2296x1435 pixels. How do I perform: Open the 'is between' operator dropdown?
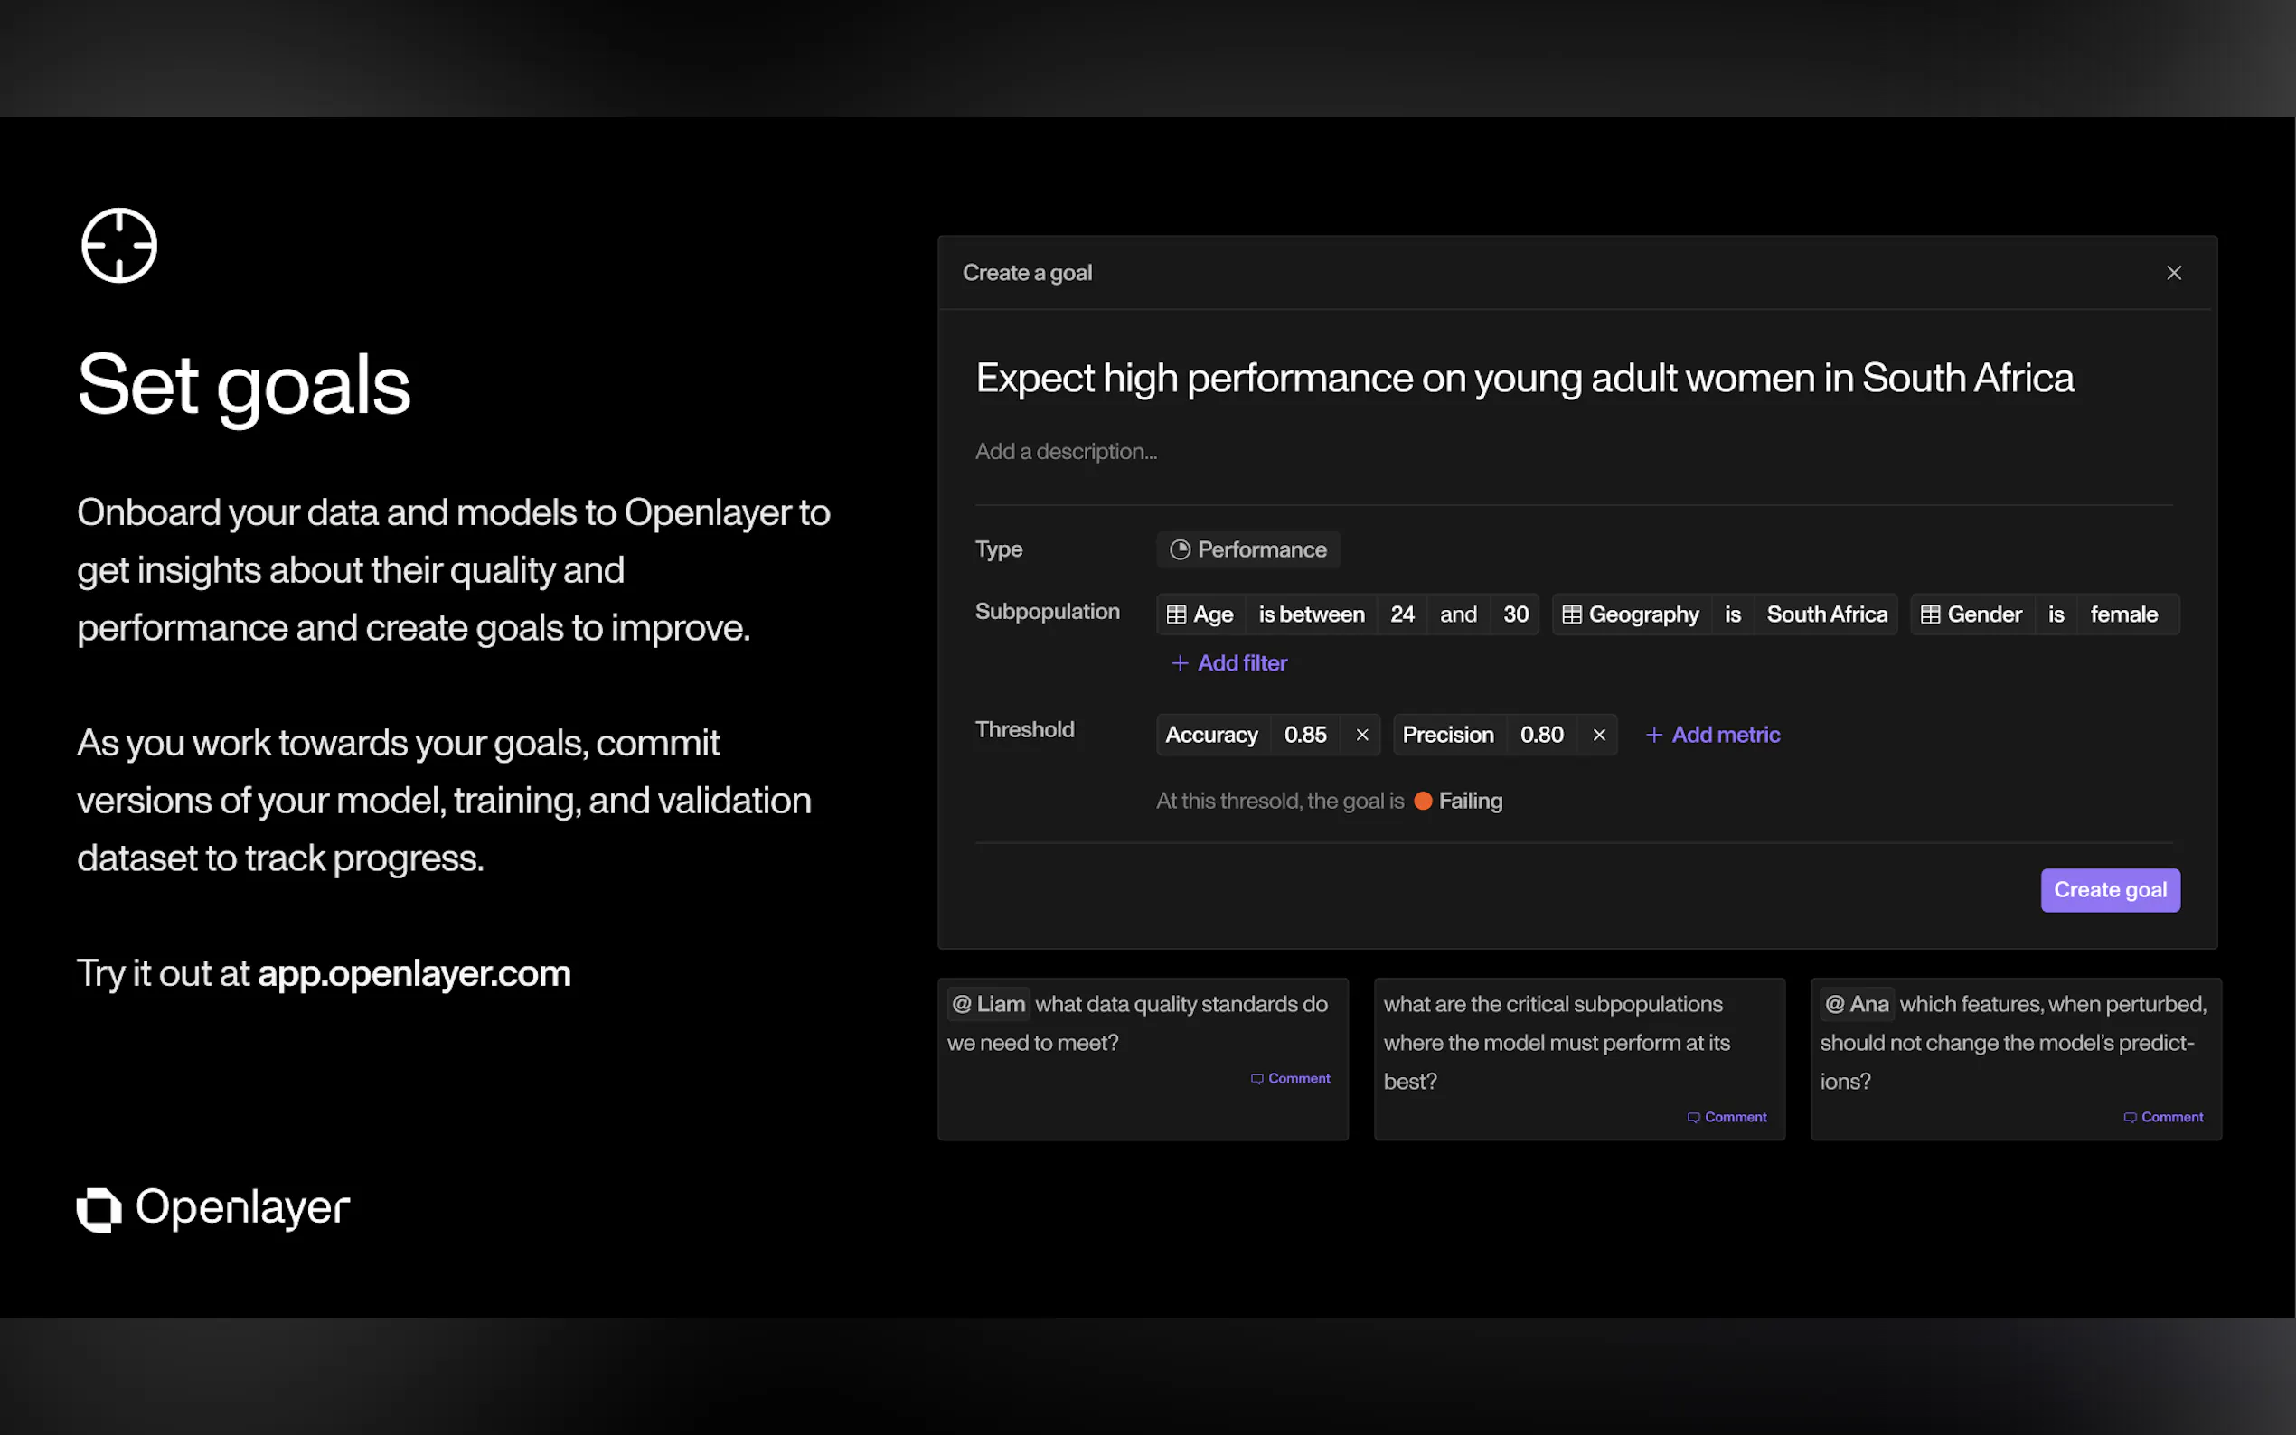[x=1311, y=615]
